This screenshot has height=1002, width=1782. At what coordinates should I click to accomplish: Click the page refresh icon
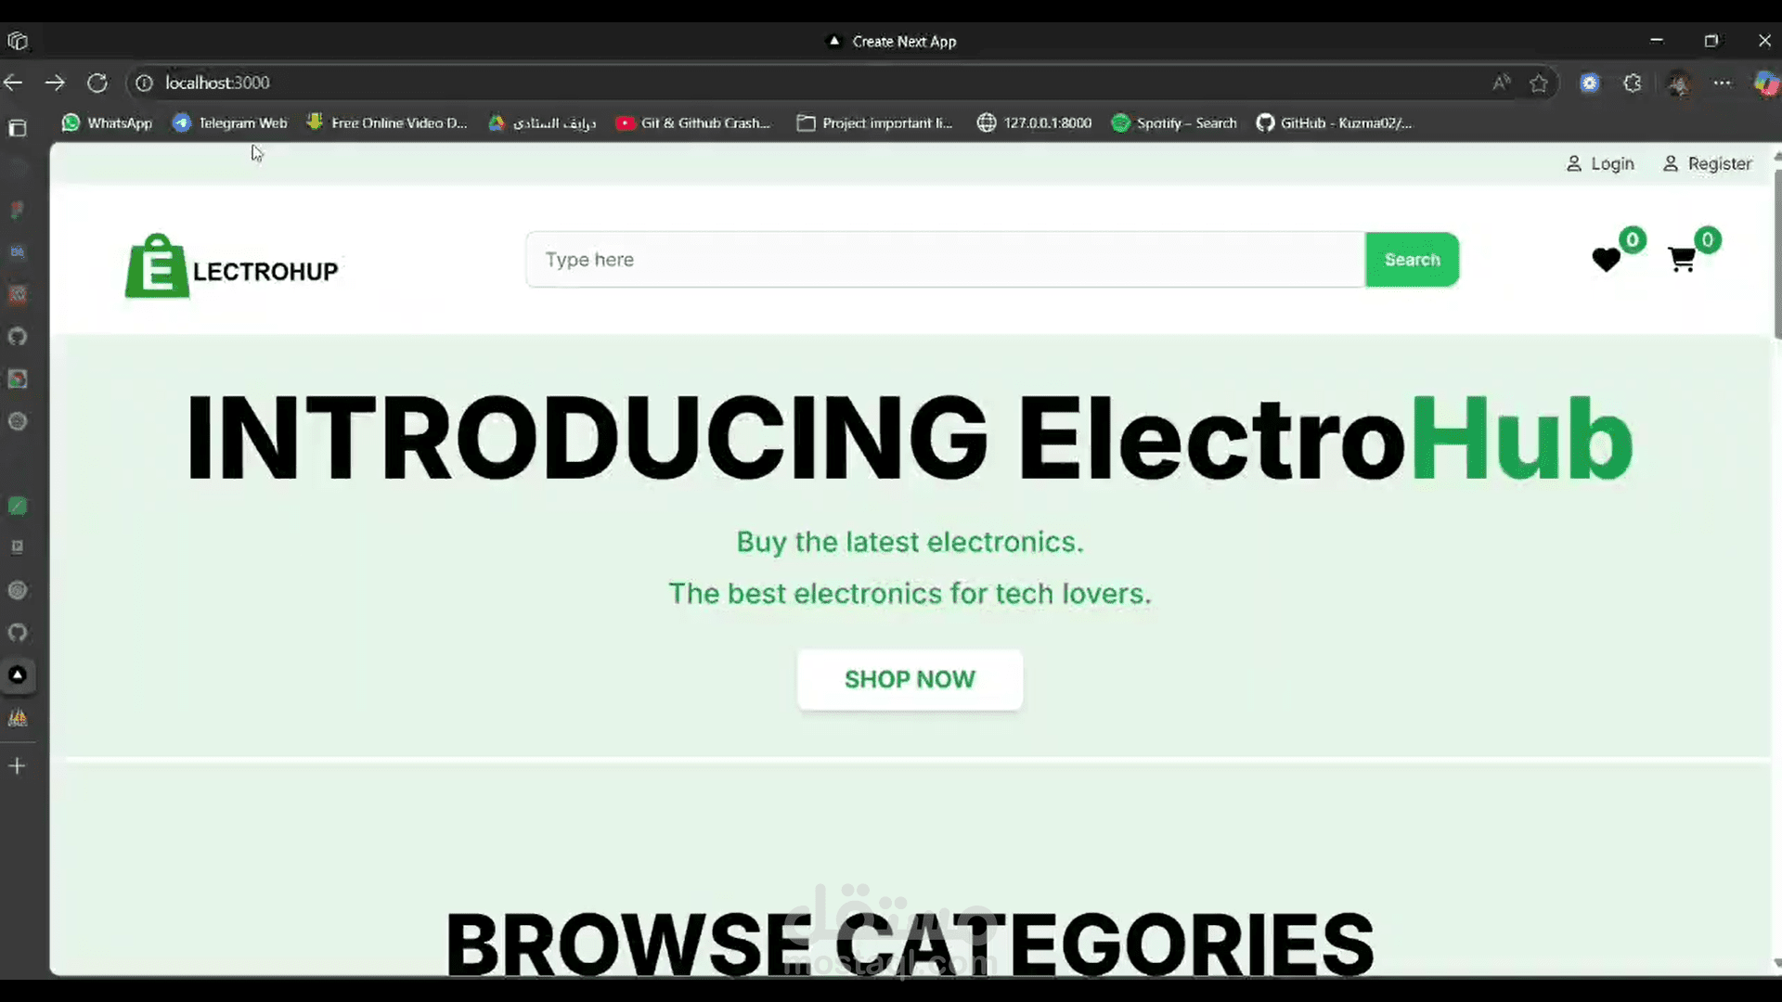pyautogui.click(x=97, y=83)
